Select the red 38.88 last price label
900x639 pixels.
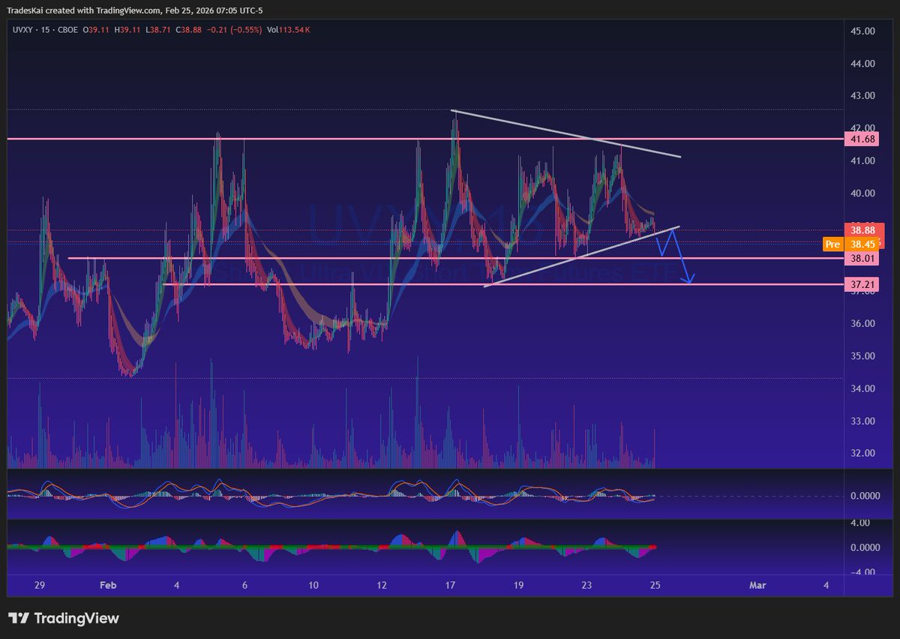[x=862, y=230]
